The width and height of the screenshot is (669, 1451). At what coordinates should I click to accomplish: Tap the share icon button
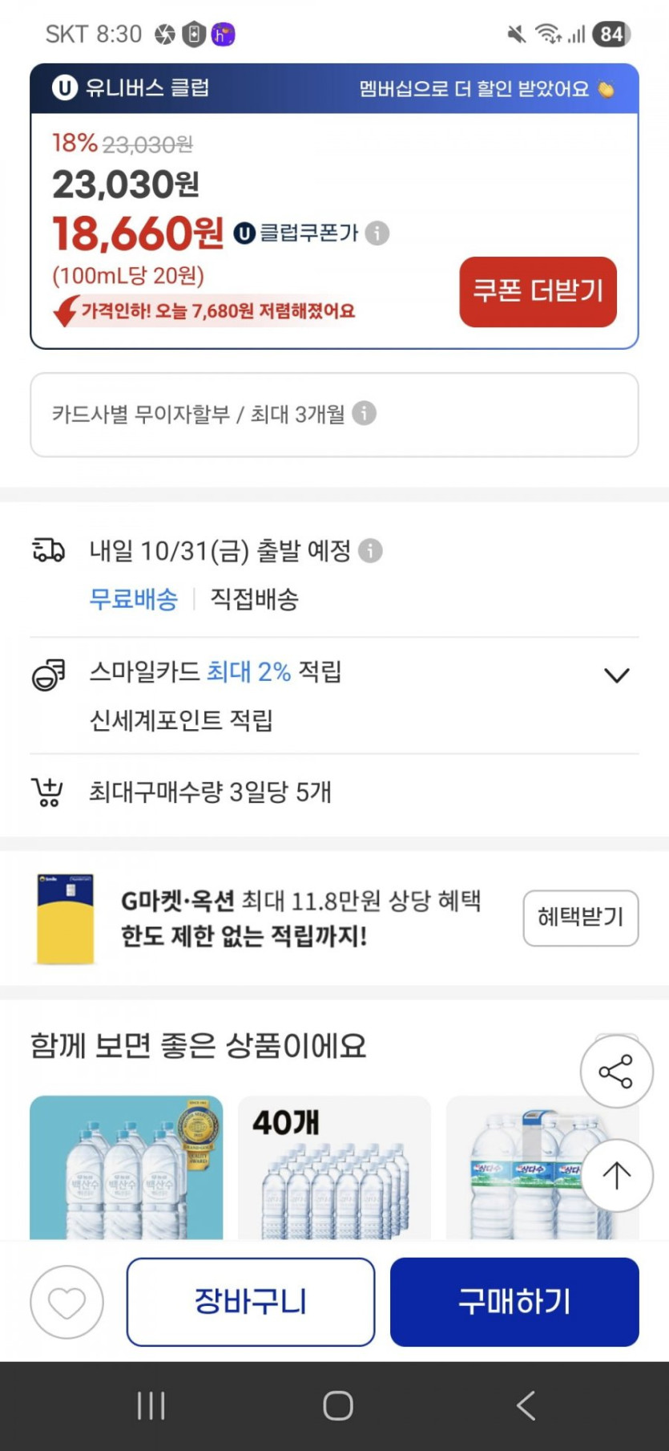pos(616,1072)
